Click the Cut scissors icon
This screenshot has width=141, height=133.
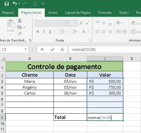[x=20, y=21]
